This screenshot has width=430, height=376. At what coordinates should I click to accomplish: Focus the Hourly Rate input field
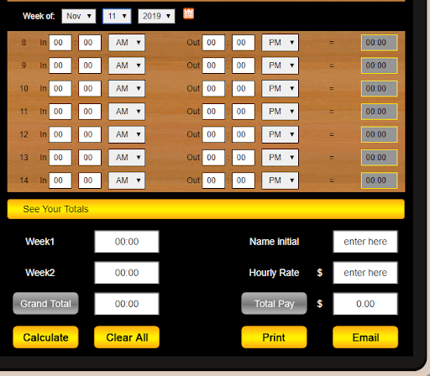[365, 273]
